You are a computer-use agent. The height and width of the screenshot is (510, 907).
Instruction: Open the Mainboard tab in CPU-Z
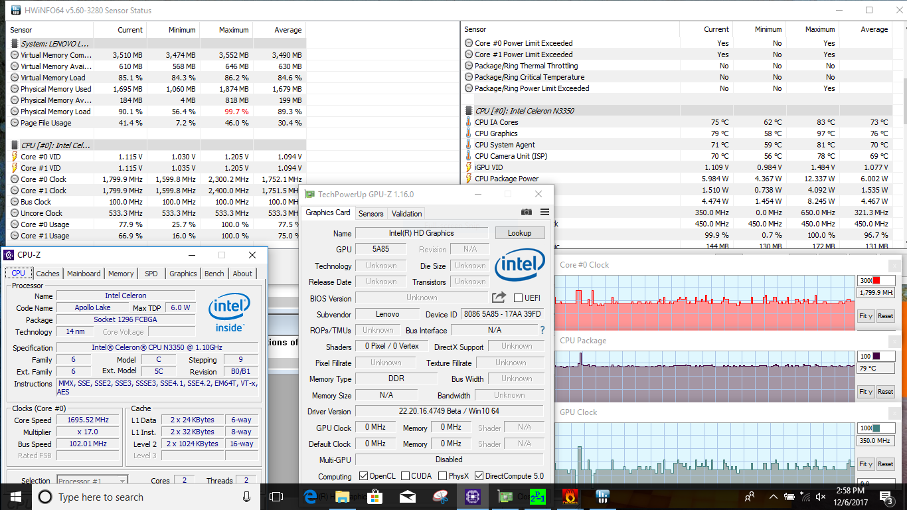84,273
